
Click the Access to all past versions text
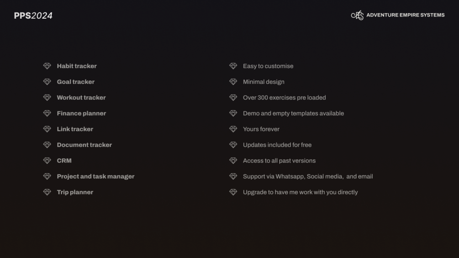coord(279,161)
